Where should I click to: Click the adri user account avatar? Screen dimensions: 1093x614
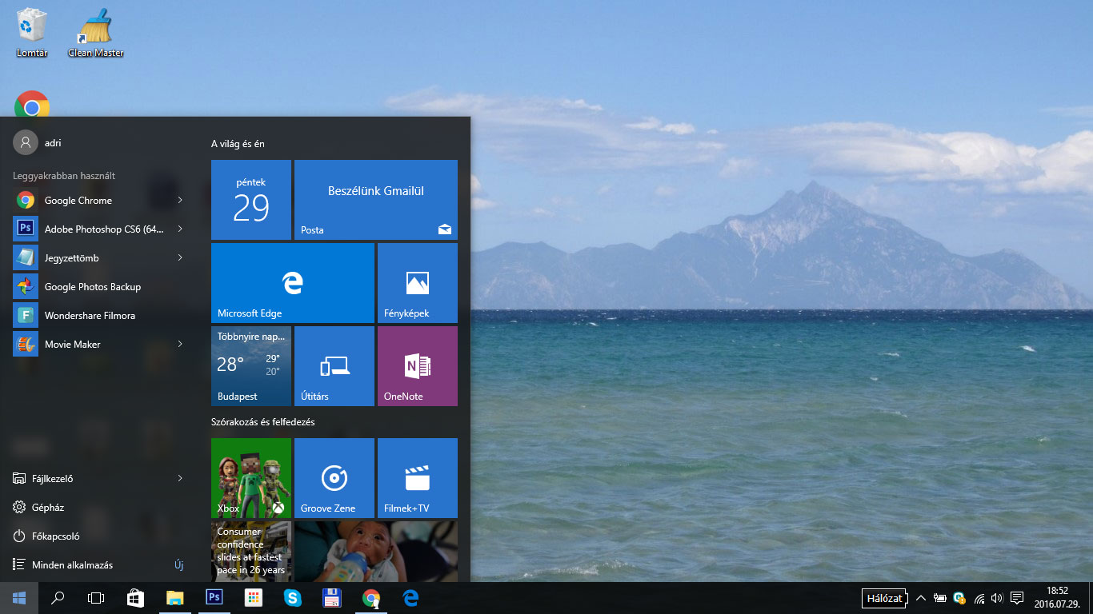pyautogui.click(x=26, y=142)
